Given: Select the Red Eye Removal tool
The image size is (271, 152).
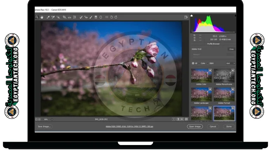Looking at the screenshot, I should pyautogui.click(x=86, y=17).
